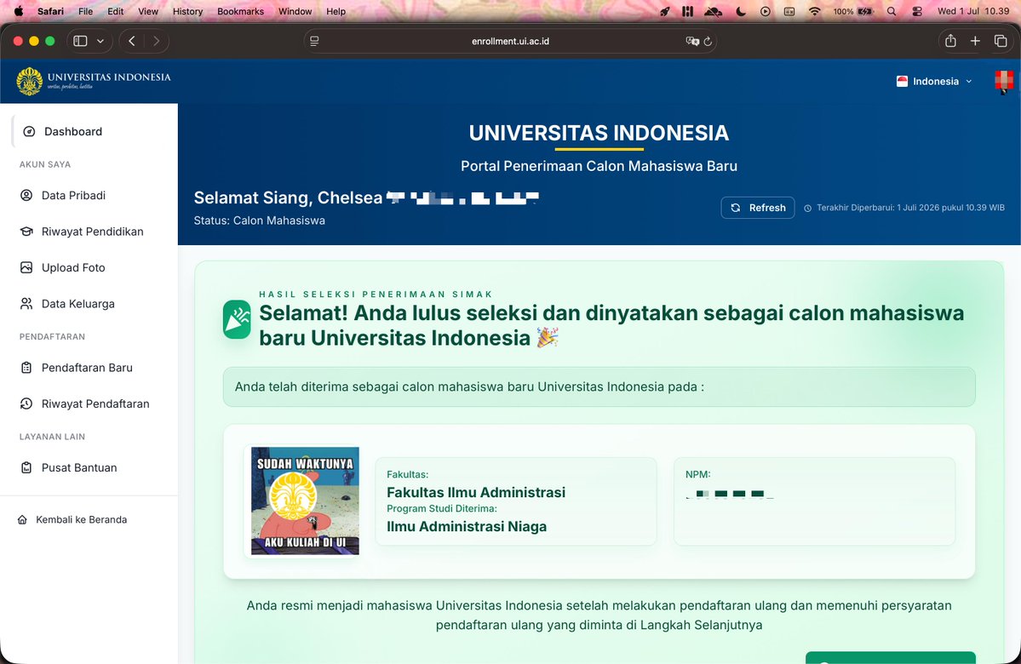Viewport: 1021px width, 664px height.
Task: Click the Status: Calon Mahasiswa text
Action: tap(259, 220)
